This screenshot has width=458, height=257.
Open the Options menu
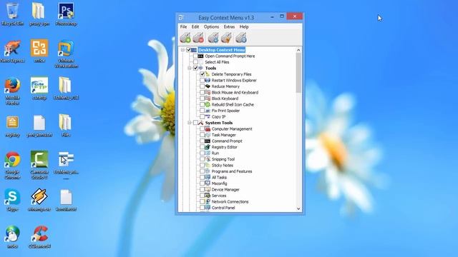[x=211, y=27]
